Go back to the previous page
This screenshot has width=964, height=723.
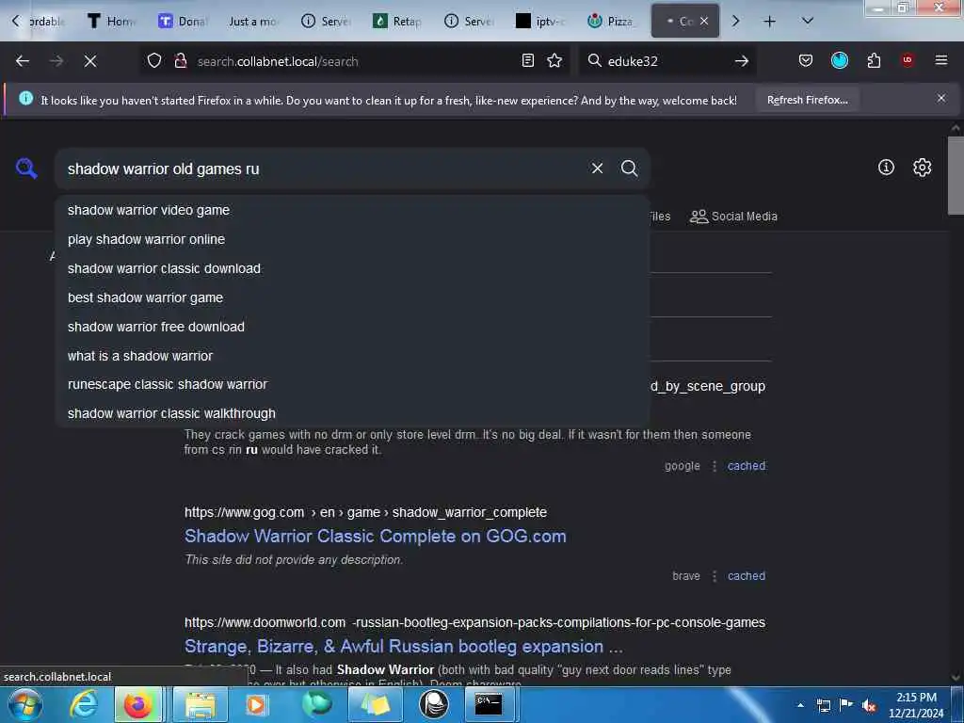point(23,61)
